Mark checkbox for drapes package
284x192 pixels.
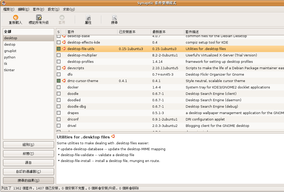(59, 113)
